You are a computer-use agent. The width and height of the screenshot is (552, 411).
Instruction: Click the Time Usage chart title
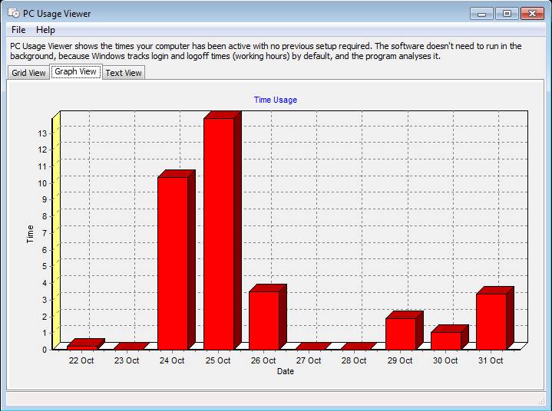[x=276, y=100]
